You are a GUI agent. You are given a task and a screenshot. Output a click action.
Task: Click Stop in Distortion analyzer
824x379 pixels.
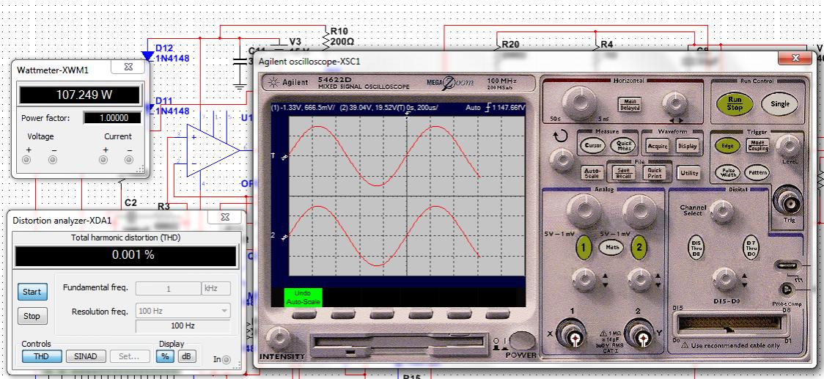[x=32, y=317]
